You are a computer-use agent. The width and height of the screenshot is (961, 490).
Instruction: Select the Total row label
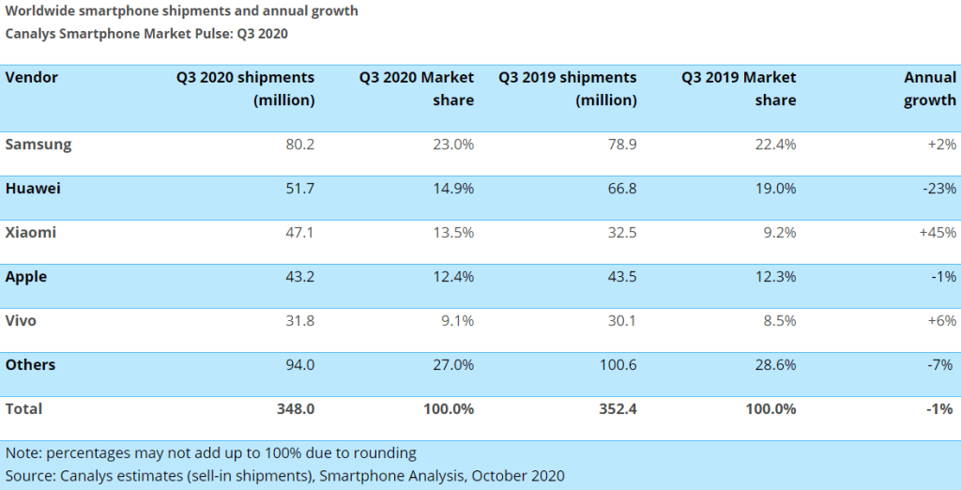[x=24, y=409]
